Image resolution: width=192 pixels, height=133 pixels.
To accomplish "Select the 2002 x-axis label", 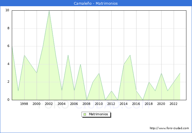I will (49, 104).
